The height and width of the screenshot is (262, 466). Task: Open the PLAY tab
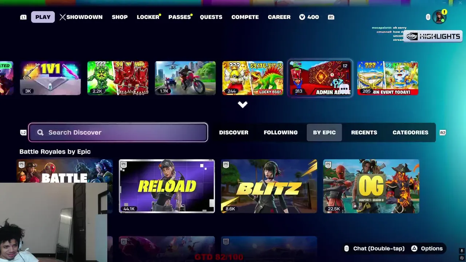pyautogui.click(x=43, y=17)
